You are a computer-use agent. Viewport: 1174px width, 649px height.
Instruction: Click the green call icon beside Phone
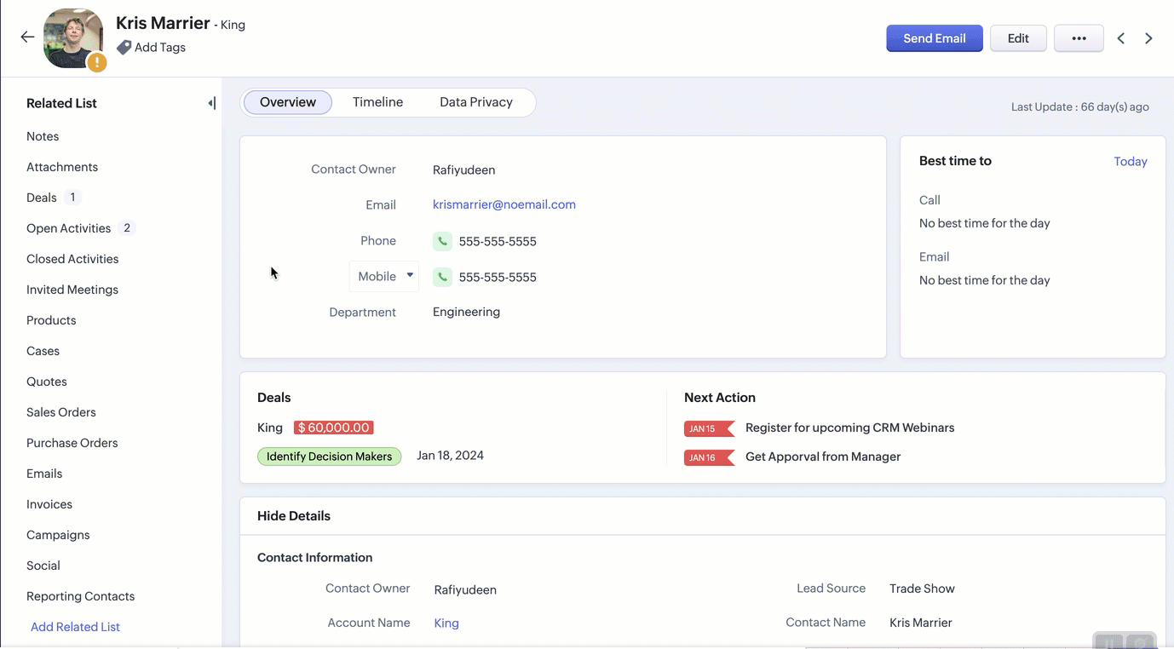tap(442, 241)
